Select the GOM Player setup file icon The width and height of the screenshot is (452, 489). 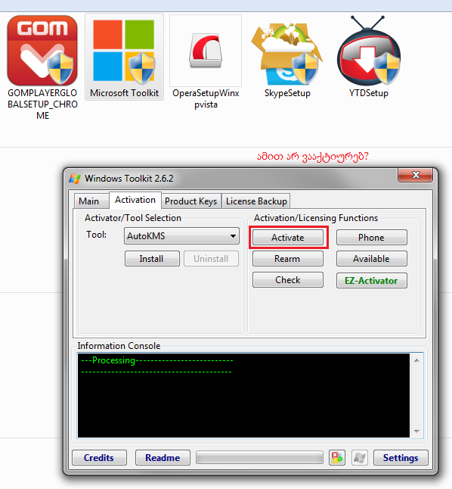[x=42, y=51]
